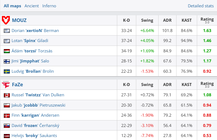Screen dimensions: 217x140
Task: Open David 'frozen' Čerňanský's player page
Action: [35, 126]
